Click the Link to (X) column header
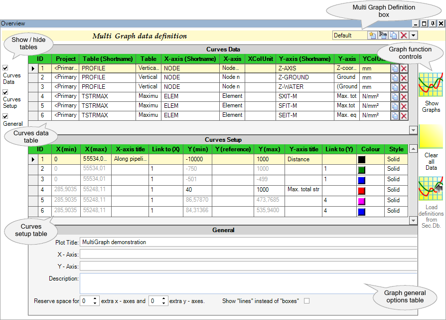Viewport: 446px width, 320px height. [x=166, y=149]
